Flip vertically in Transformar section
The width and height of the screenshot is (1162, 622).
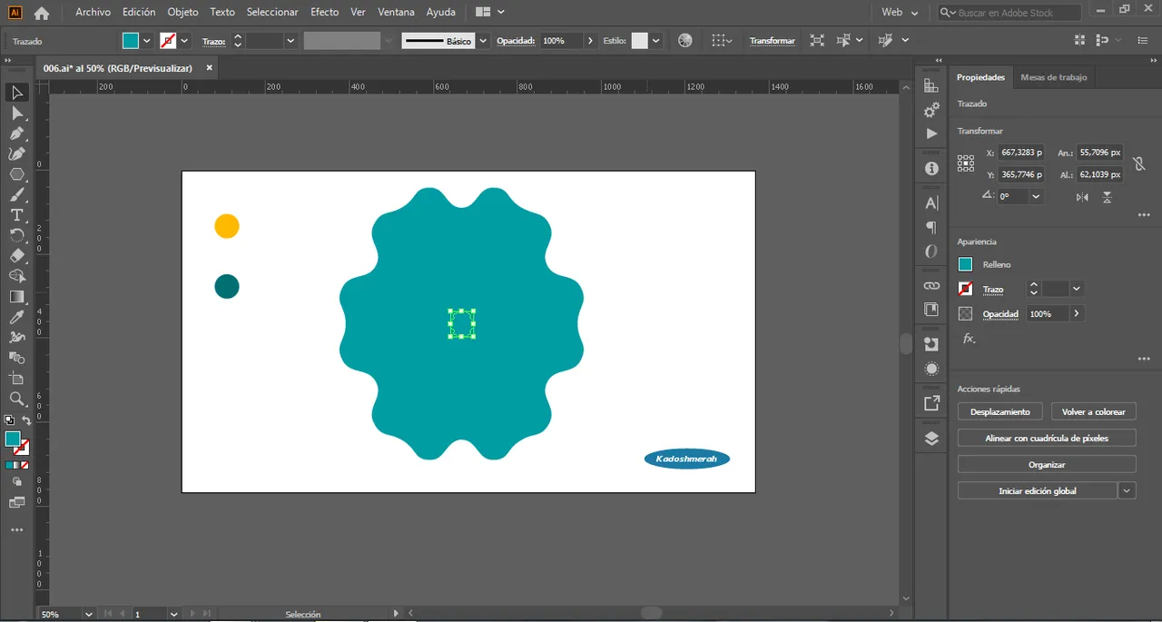click(x=1108, y=197)
